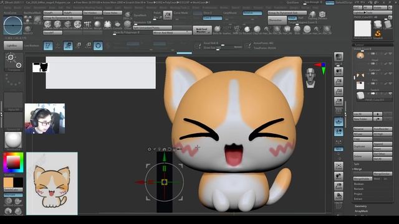
Task: Click the gizmo home icon
Action: [x=164, y=149]
